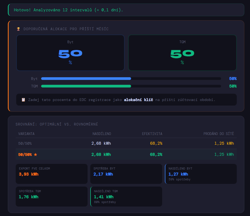250x216 pixels.
Task: Click the EFEKTIVITA column header
Action: 152,134
